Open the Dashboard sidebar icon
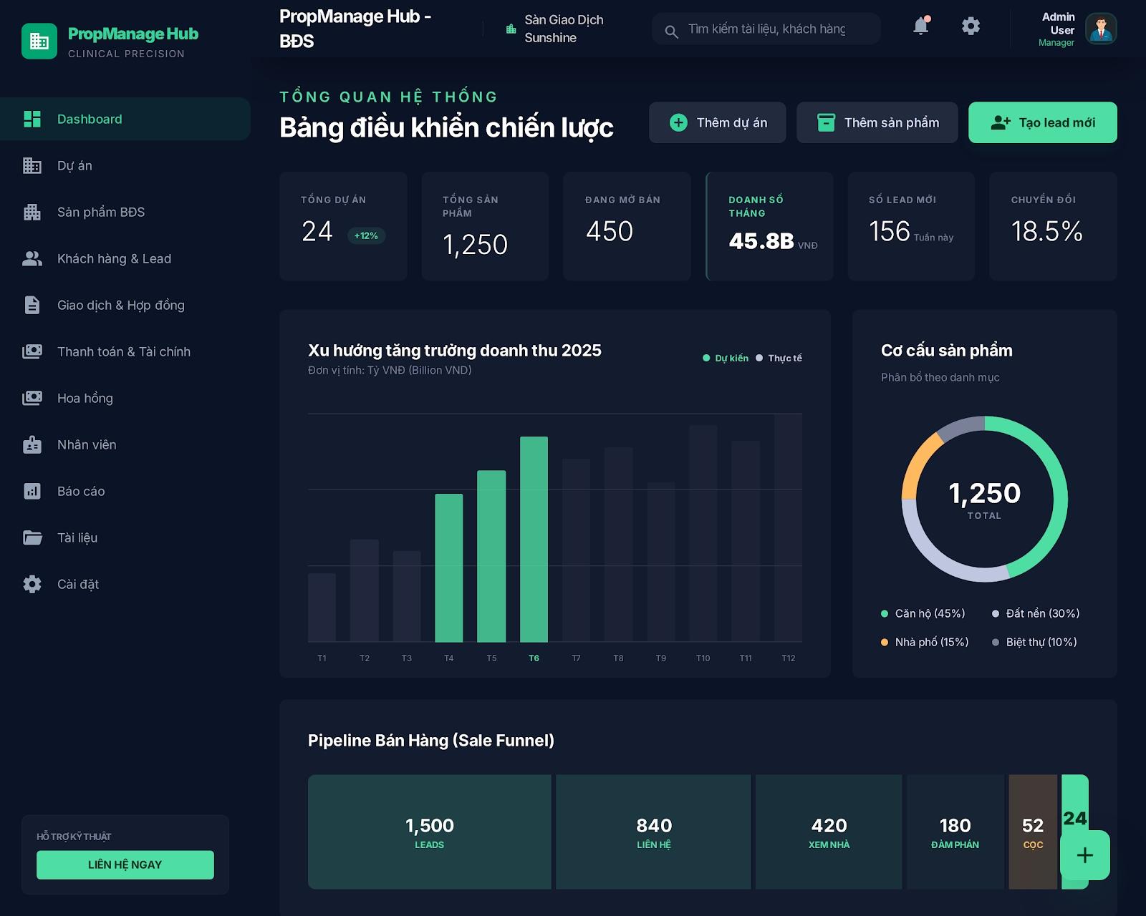Screen dimensions: 1146x916 click(x=32, y=119)
